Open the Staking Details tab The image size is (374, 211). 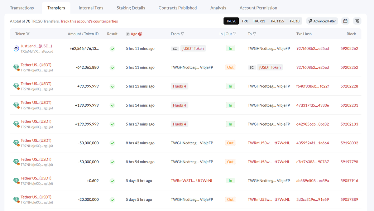pyautogui.click(x=131, y=8)
